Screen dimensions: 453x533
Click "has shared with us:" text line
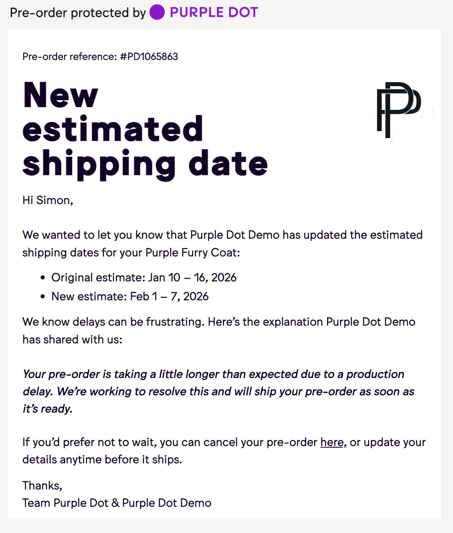click(72, 339)
